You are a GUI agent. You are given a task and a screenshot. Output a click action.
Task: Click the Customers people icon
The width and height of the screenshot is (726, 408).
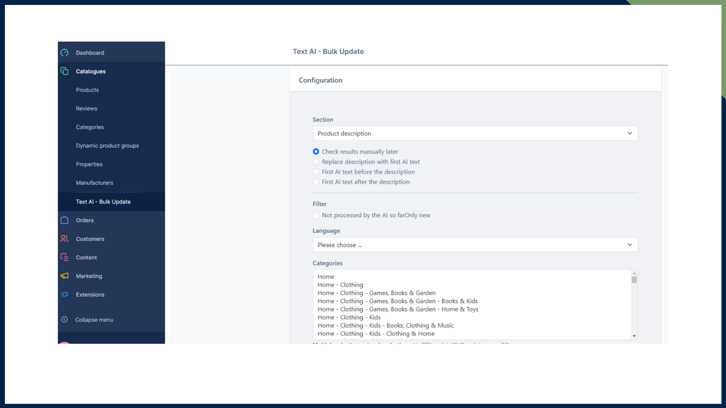65,238
